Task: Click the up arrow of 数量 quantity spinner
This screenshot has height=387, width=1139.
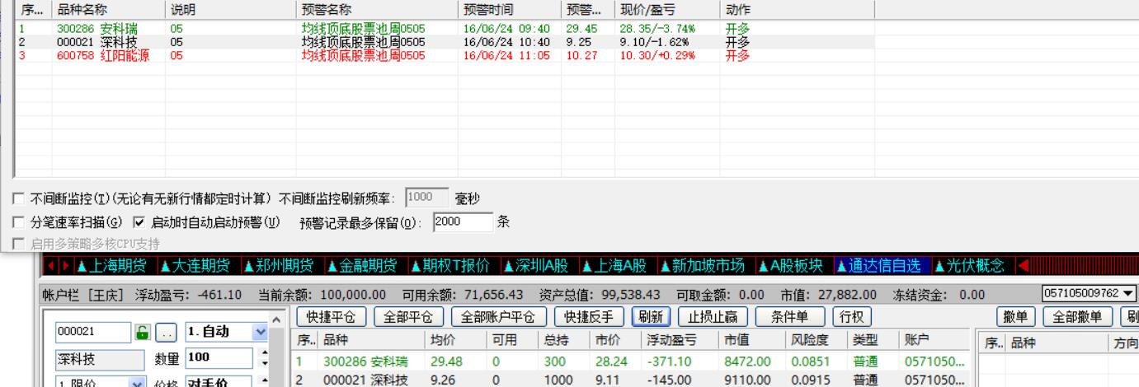Action: coord(264,351)
